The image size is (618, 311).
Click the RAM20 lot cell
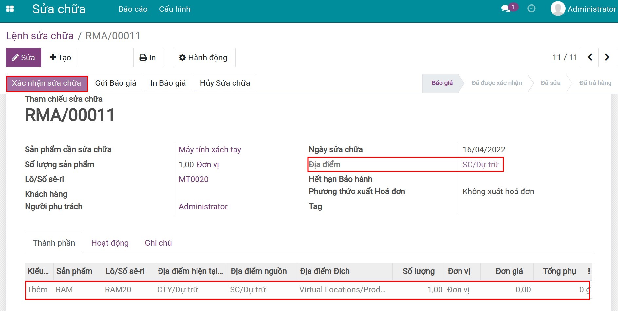pyautogui.click(x=118, y=290)
